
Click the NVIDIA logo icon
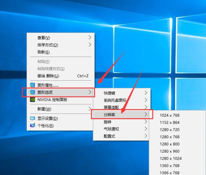(x=32, y=100)
